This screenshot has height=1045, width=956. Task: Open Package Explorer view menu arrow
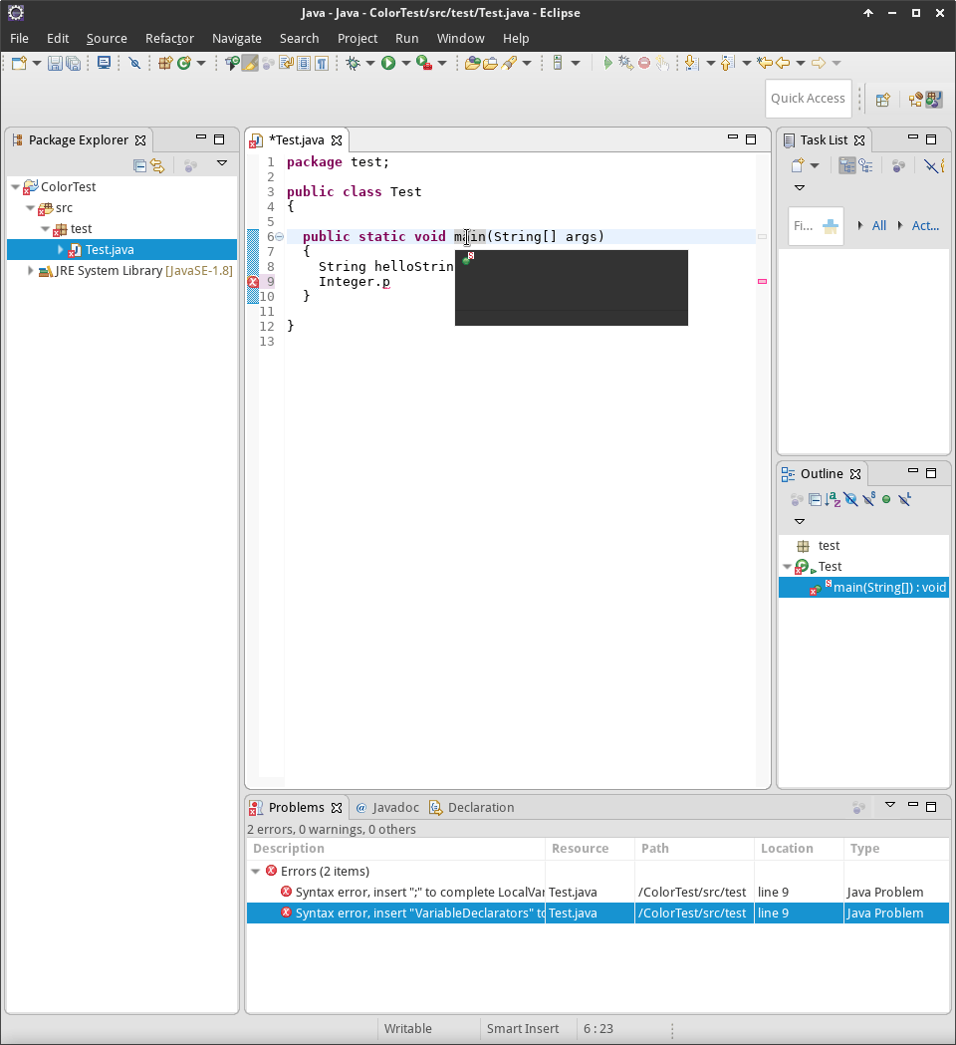coord(222,163)
